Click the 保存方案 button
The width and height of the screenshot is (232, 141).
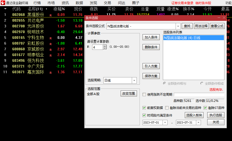point(151,76)
